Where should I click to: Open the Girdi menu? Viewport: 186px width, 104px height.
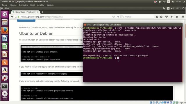pos(32,5)
